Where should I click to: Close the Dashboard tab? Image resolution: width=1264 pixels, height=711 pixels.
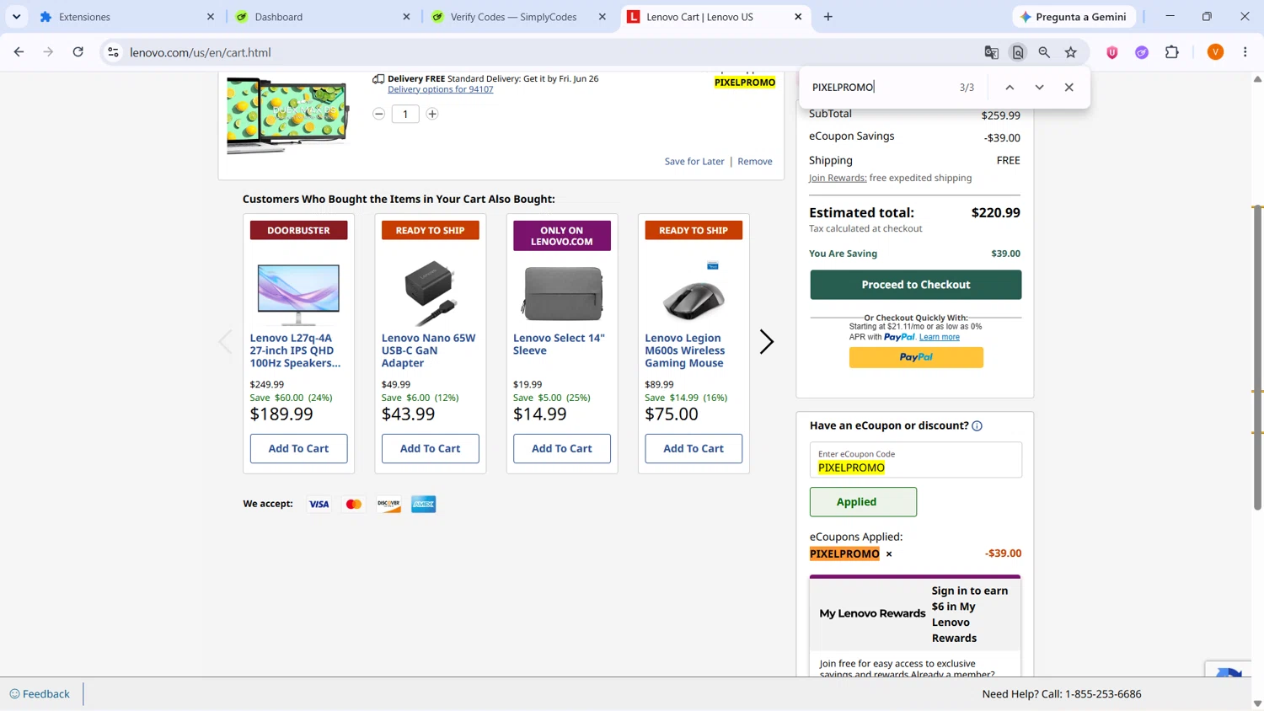(x=406, y=17)
